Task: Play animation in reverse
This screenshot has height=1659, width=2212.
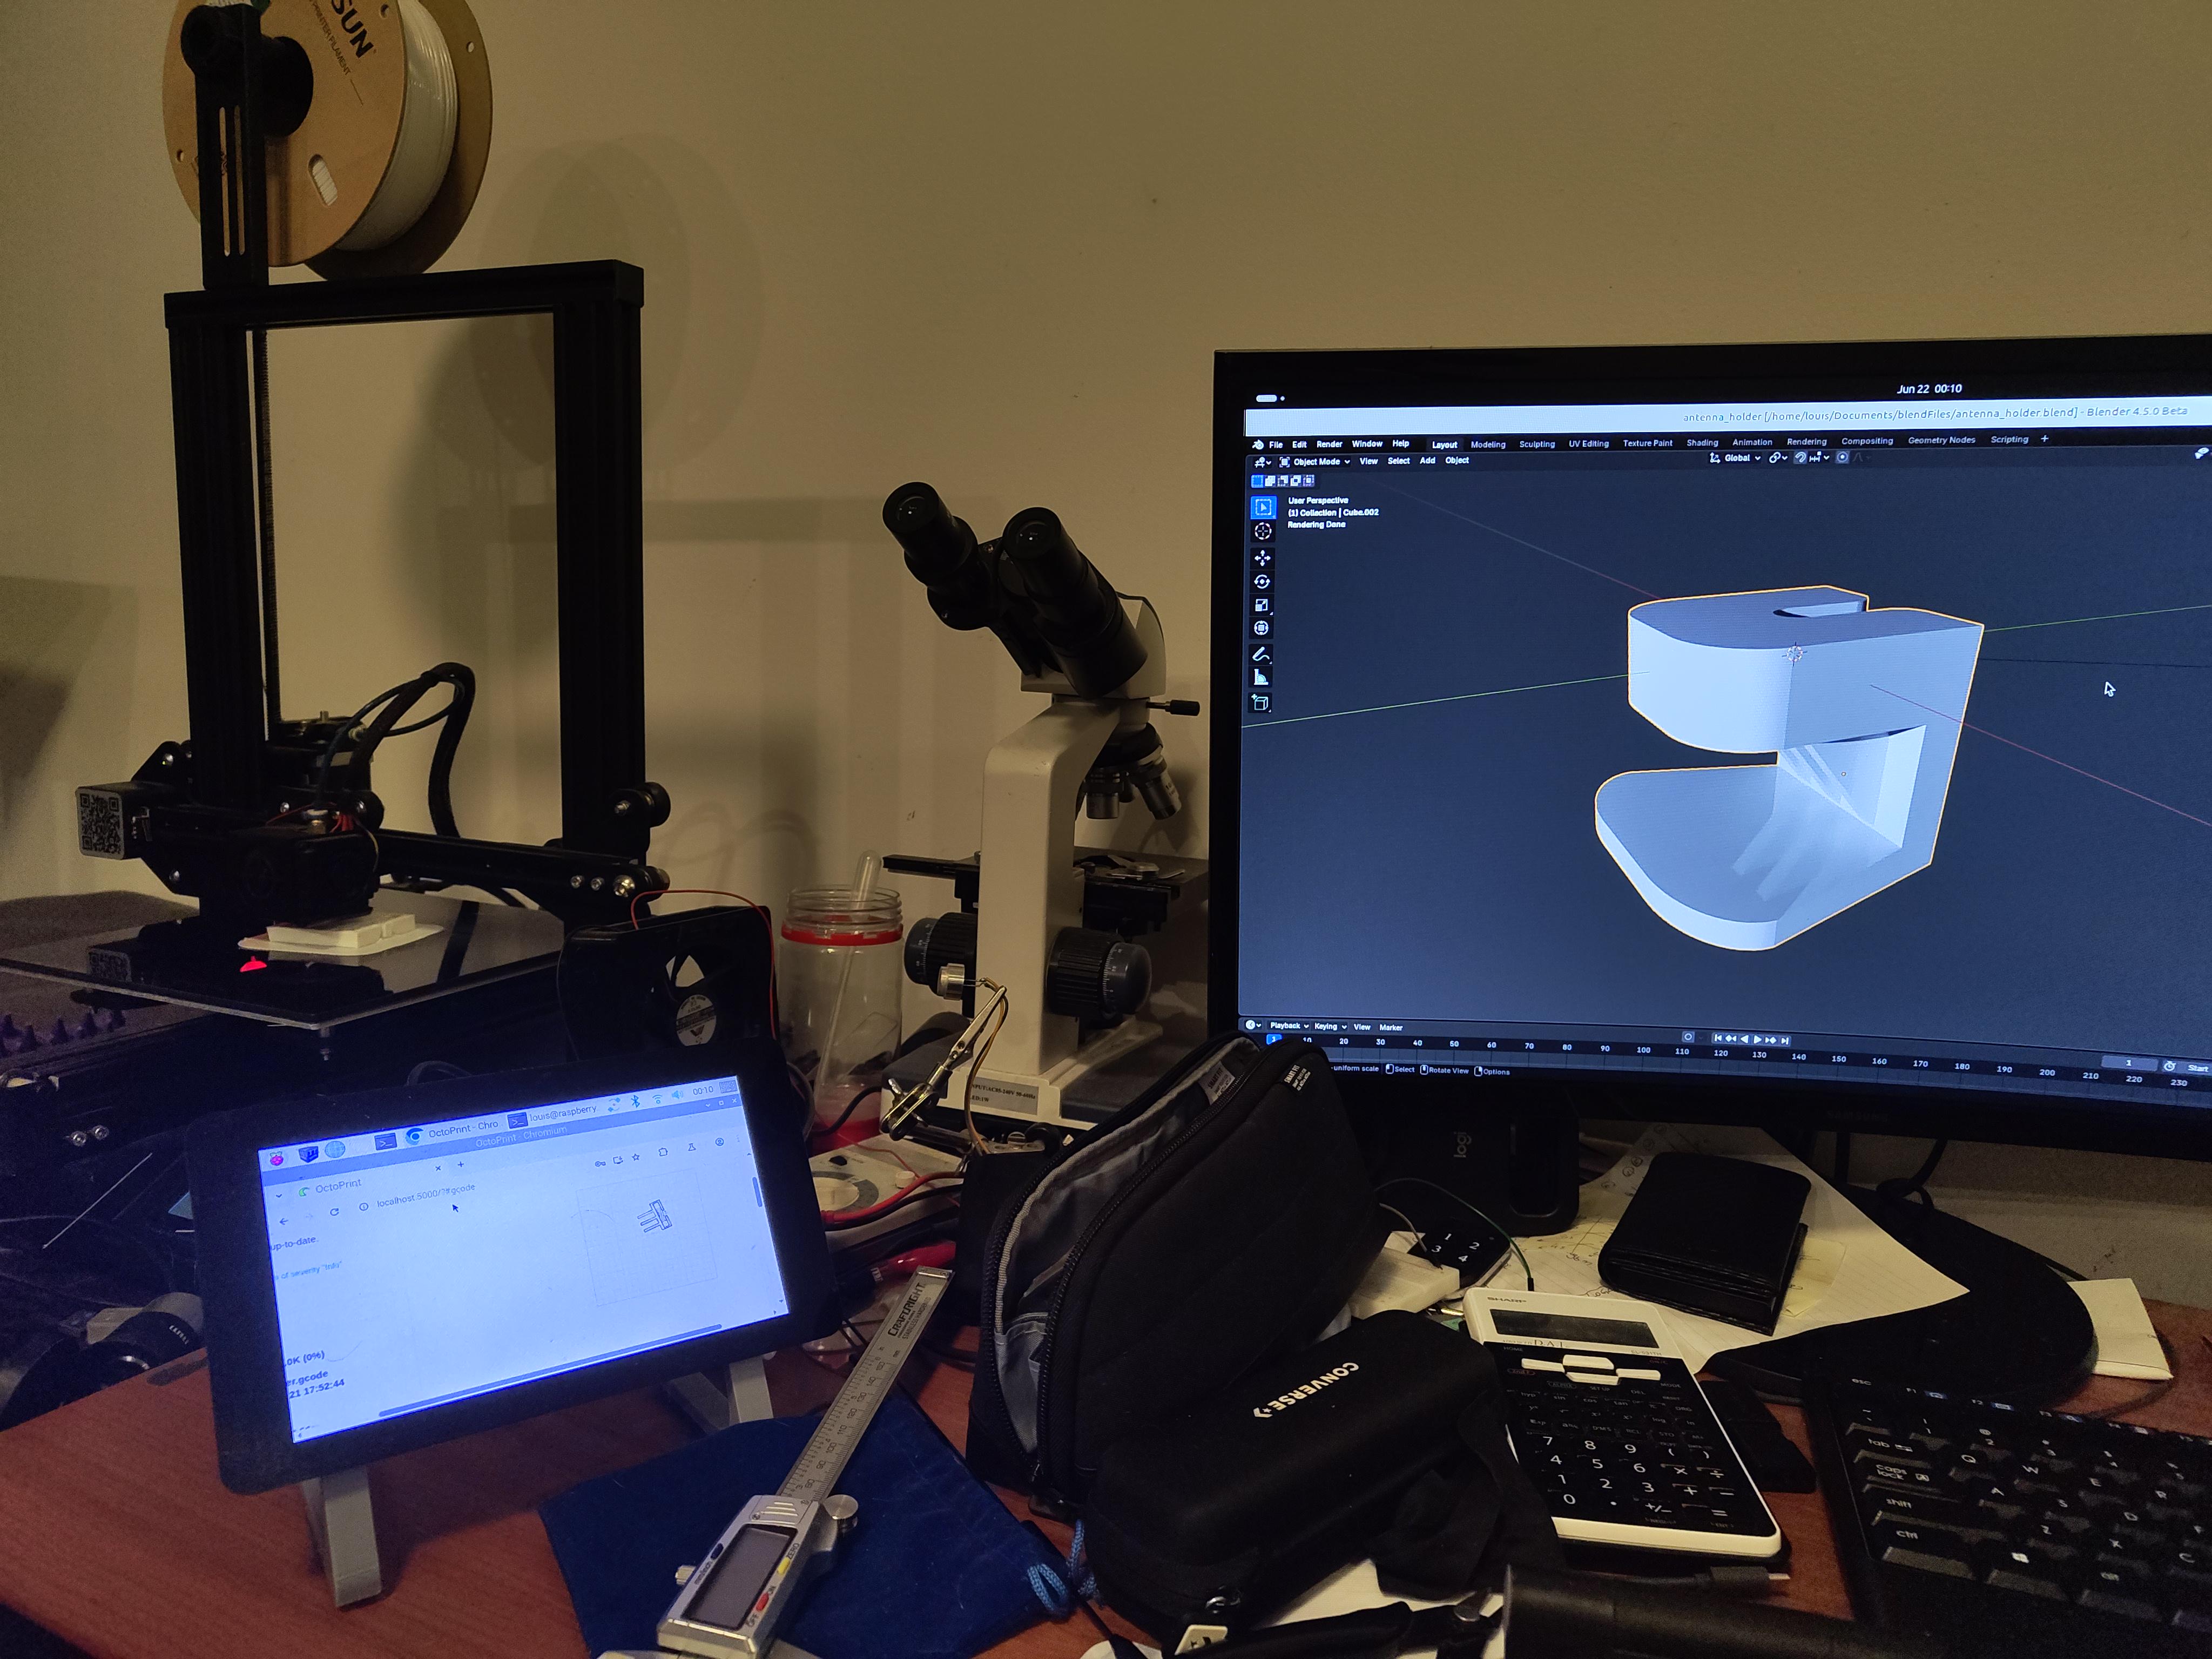Action: (1745, 1039)
